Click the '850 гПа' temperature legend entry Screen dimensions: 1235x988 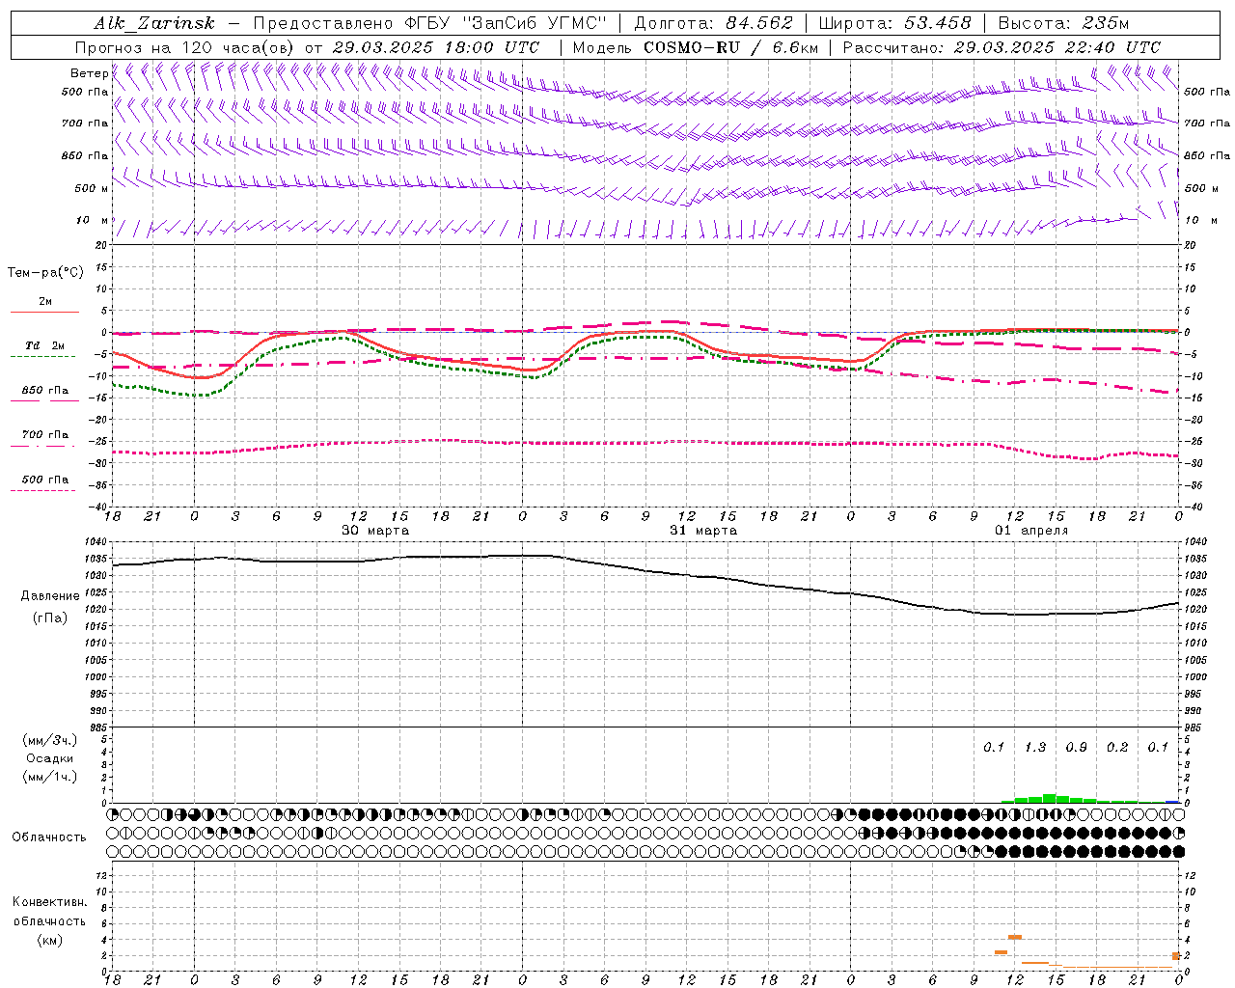click(x=45, y=391)
